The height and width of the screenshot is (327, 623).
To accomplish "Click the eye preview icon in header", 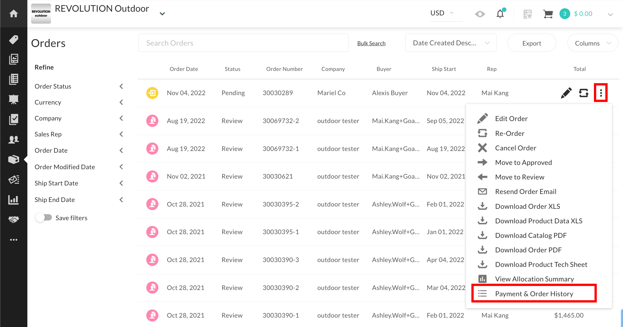I will click(480, 13).
